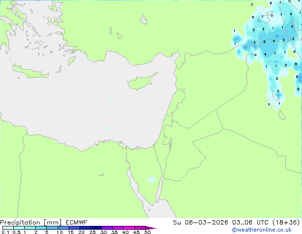Viewport: 302px width, 234px height.
Task: Select the 45–50 mm legend swatch
Action: [x=140, y=228]
